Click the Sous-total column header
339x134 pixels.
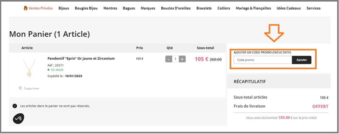[x=205, y=48]
